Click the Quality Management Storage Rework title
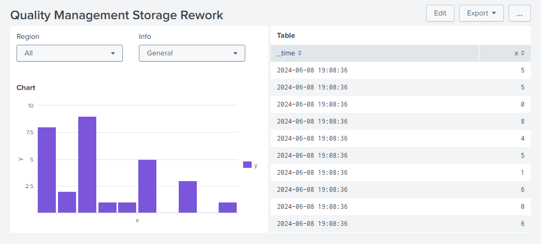 pyautogui.click(x=116, y=15)
